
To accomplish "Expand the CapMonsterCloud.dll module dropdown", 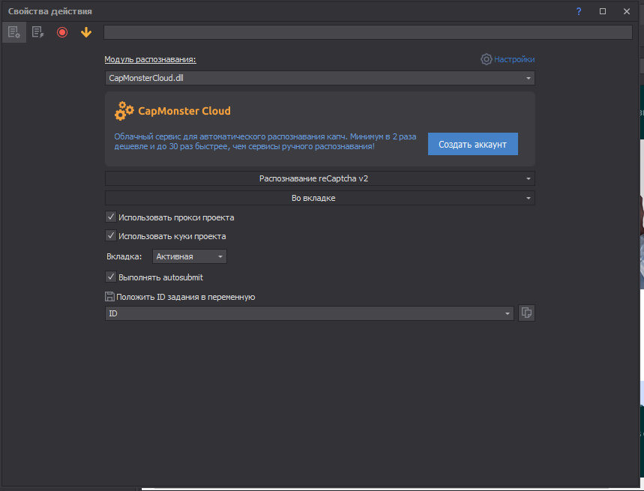I will point(320,78).
